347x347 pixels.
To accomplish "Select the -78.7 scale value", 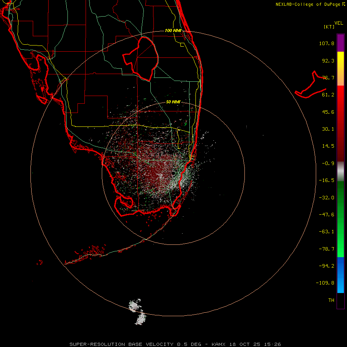I will 327,249.
